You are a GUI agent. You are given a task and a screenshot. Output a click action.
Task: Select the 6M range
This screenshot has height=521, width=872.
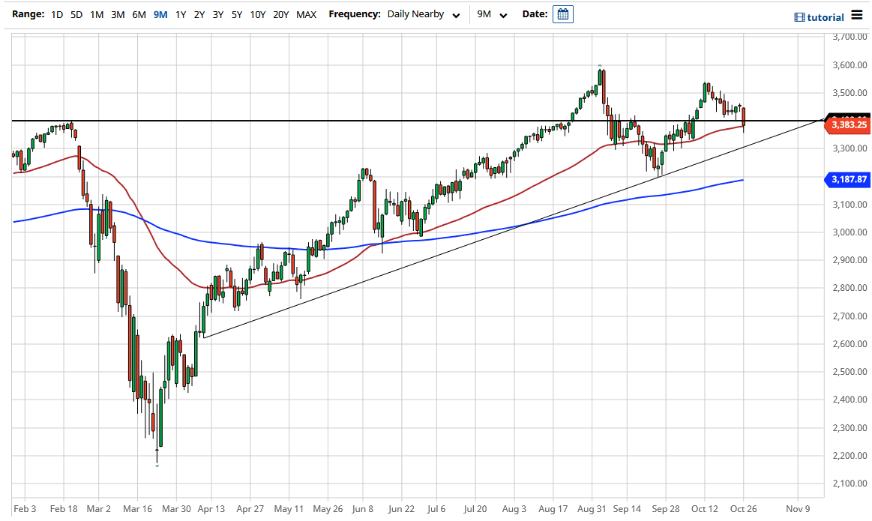138,14
